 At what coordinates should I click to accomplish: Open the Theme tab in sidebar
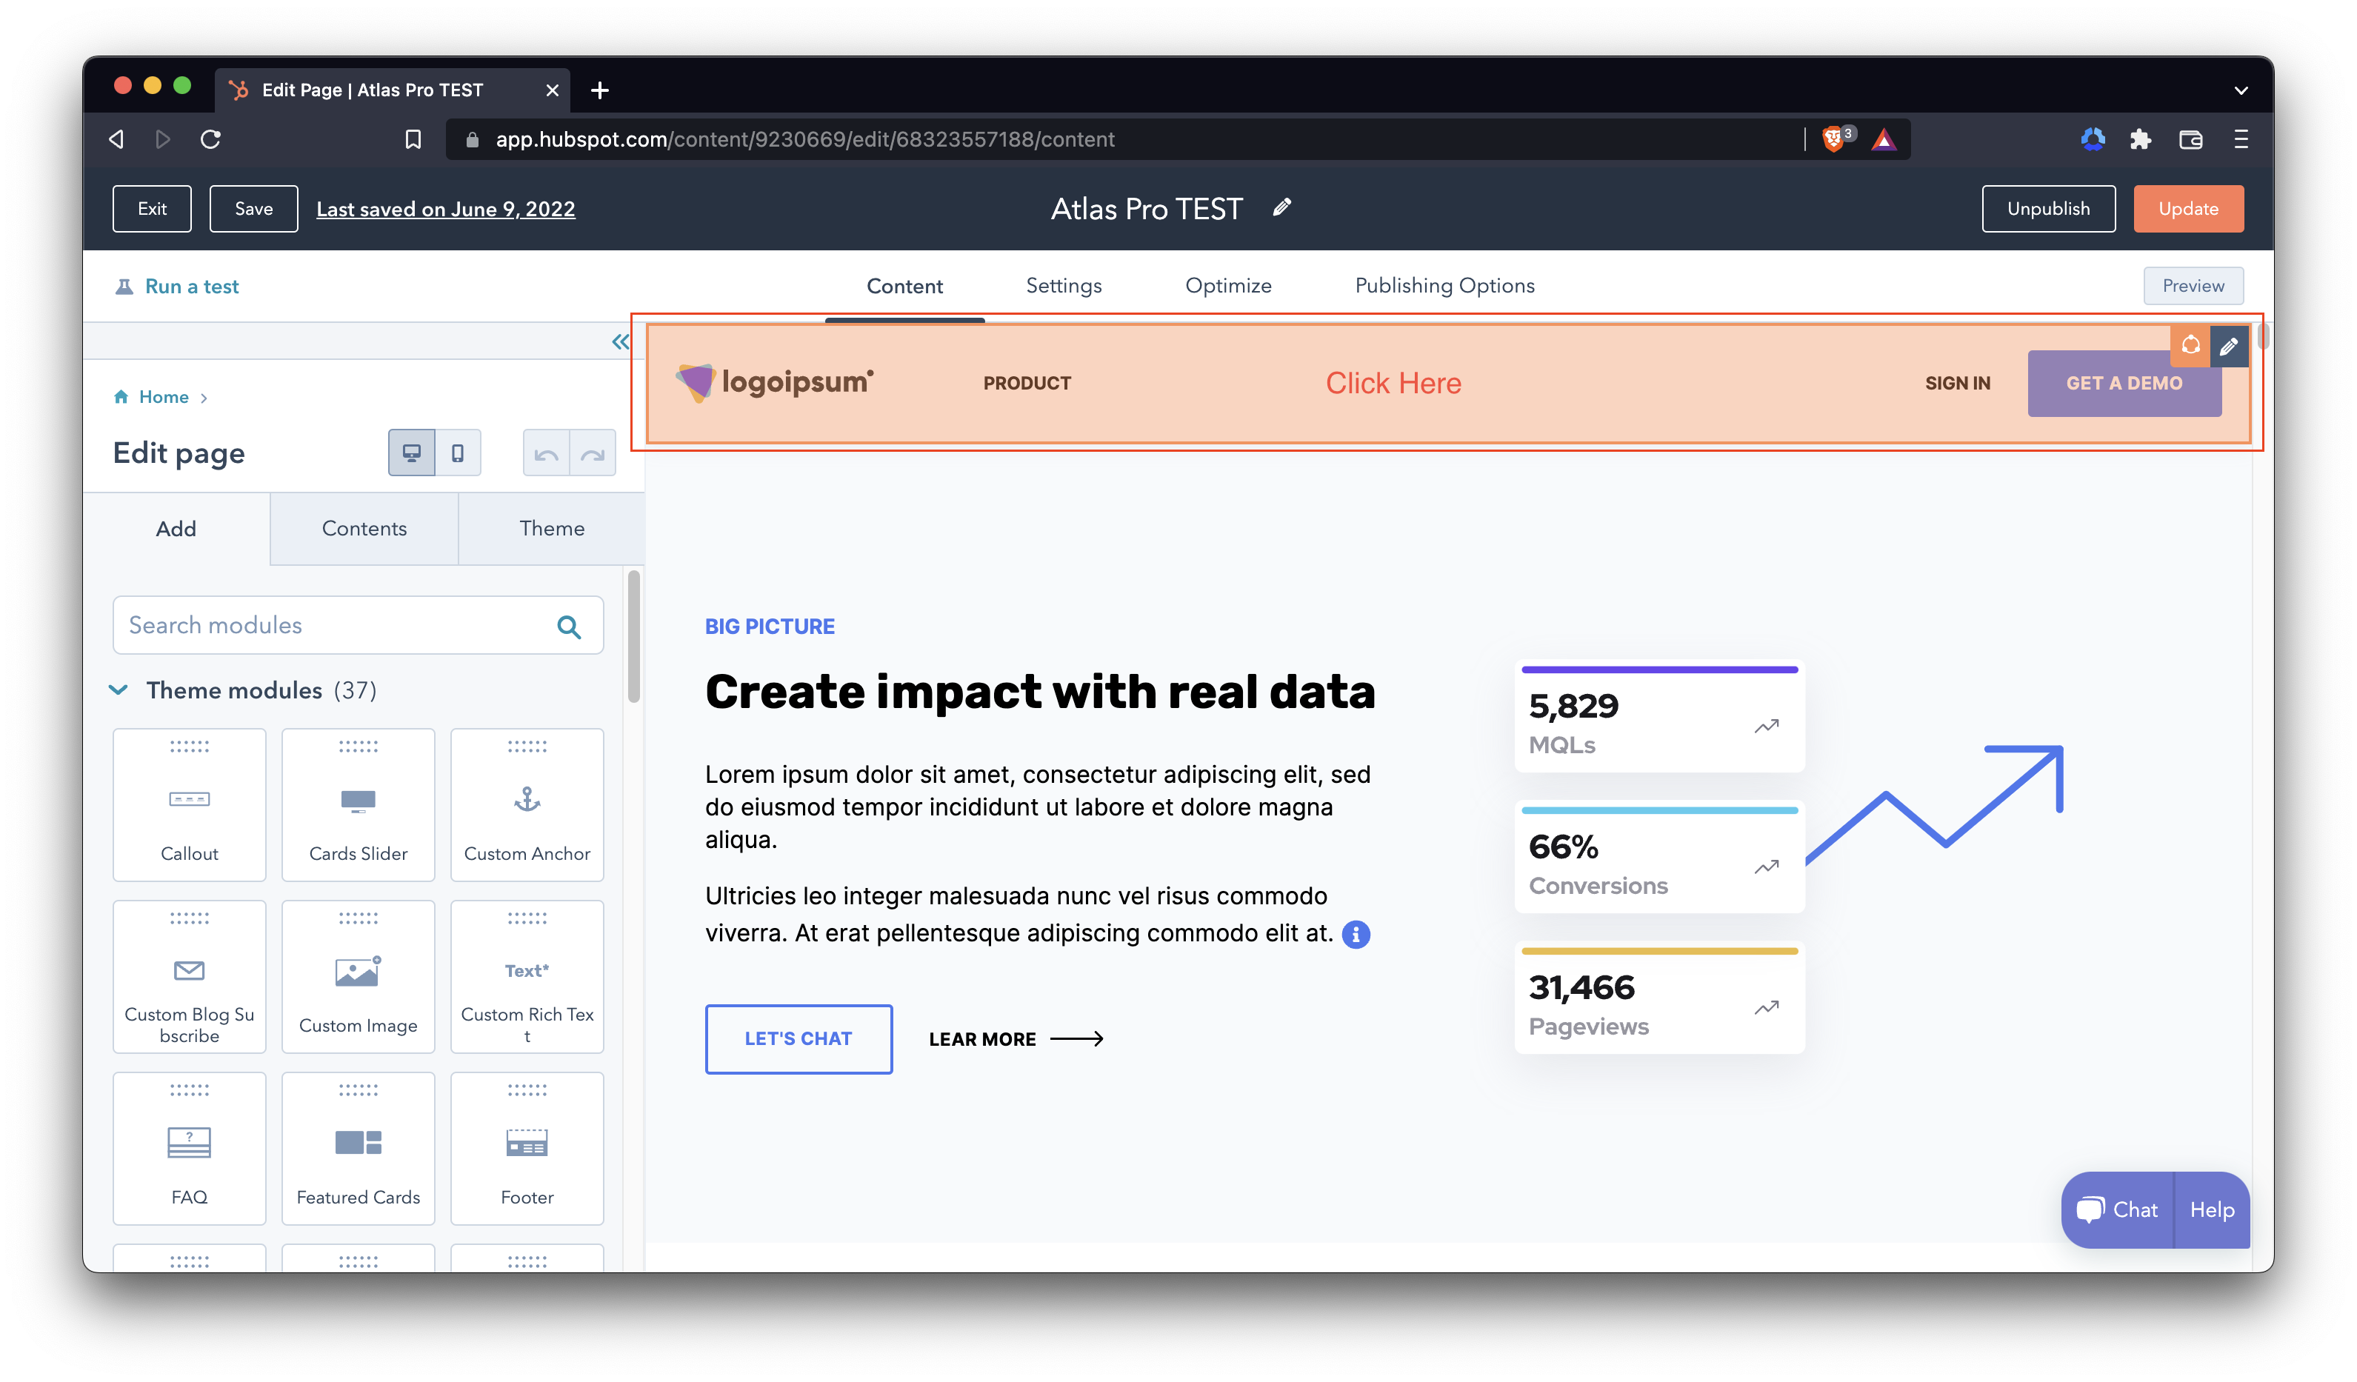click(552, 528)
